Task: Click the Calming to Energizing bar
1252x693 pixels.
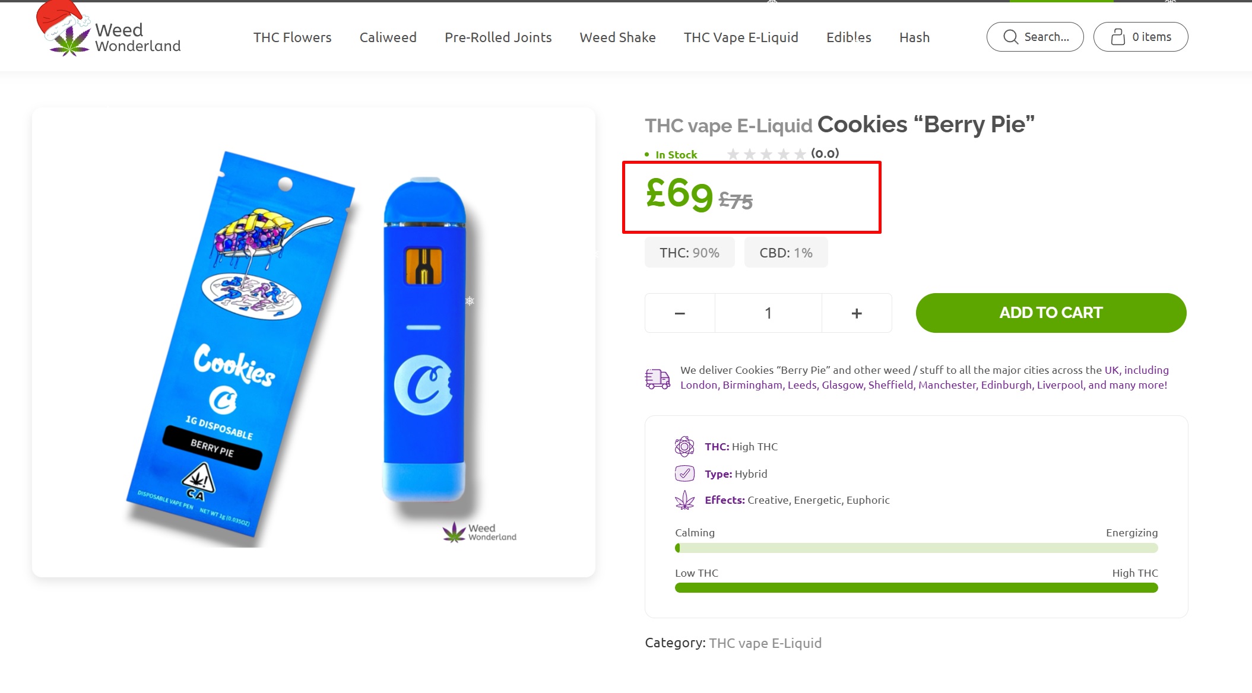Action: coord(916,548)
